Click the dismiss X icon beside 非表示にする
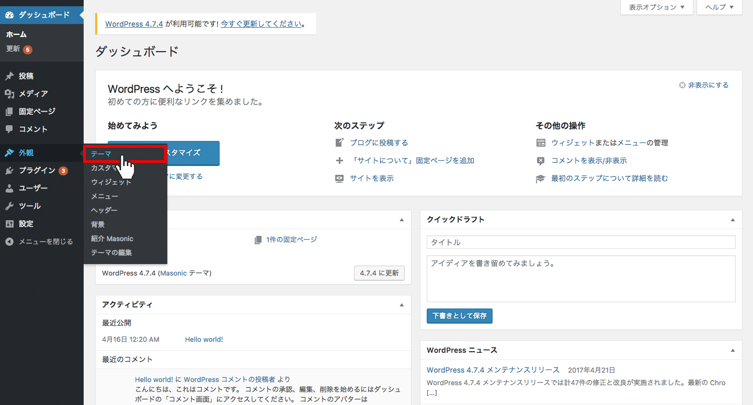This screenshot has width=753, height=405. [682, 85]
